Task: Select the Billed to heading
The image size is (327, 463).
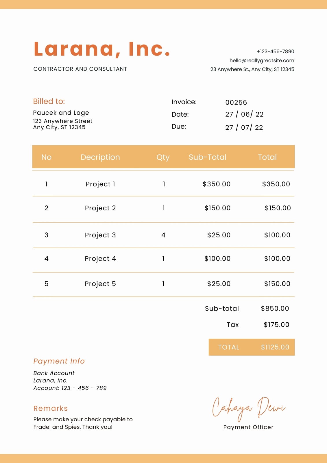Action: (x=49, y=101)
